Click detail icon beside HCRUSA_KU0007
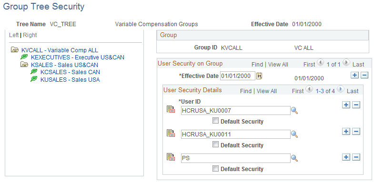Image resolution: width=374 pixels, height=182 pixels. [x=171, y=109]
